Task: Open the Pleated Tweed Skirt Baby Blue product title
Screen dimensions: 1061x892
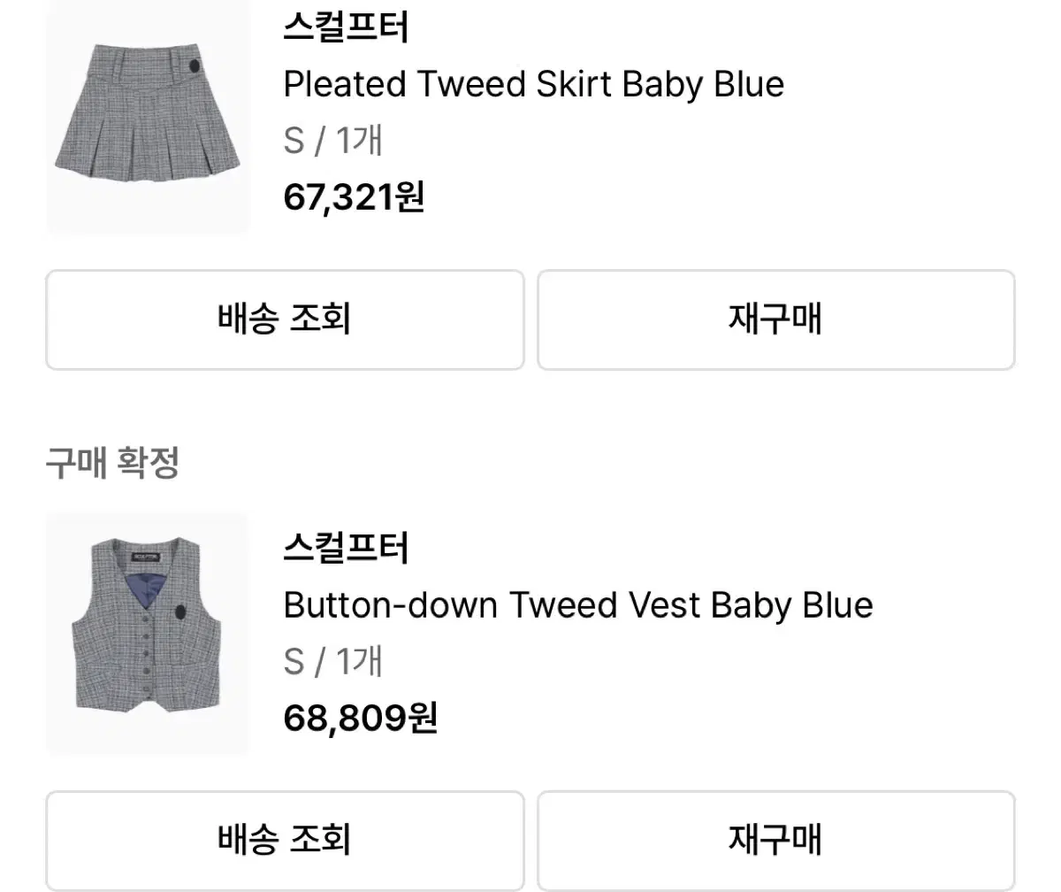Action: tap(532, 84)
